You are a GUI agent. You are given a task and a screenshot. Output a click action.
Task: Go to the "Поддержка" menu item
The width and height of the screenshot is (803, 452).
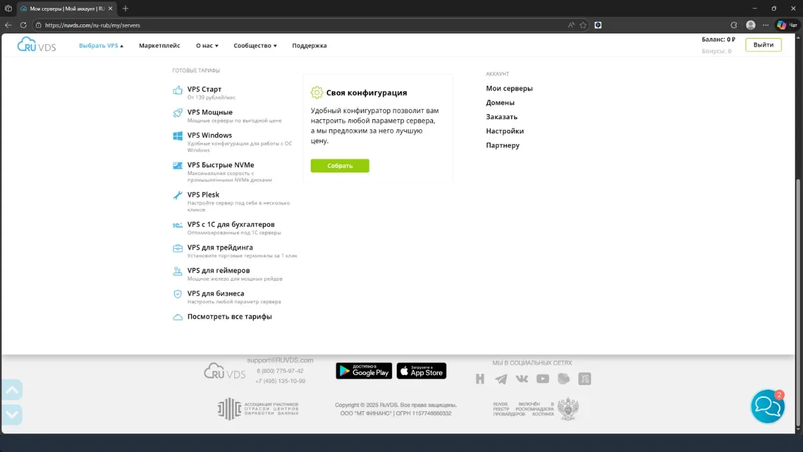[x=309, y=46]
